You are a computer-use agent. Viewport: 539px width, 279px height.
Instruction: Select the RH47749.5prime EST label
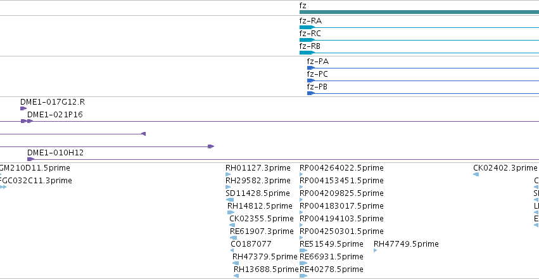pyautogui.click(x=407, y=244)
